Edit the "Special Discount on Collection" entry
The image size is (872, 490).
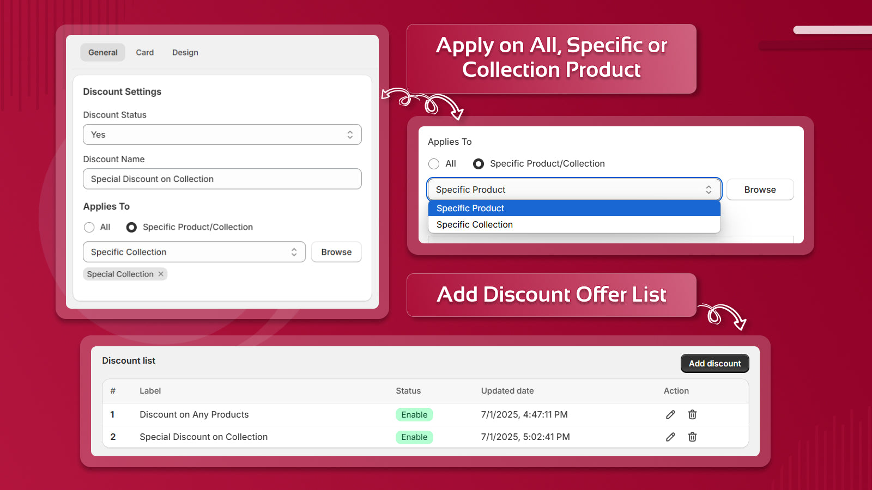(670, 437)
